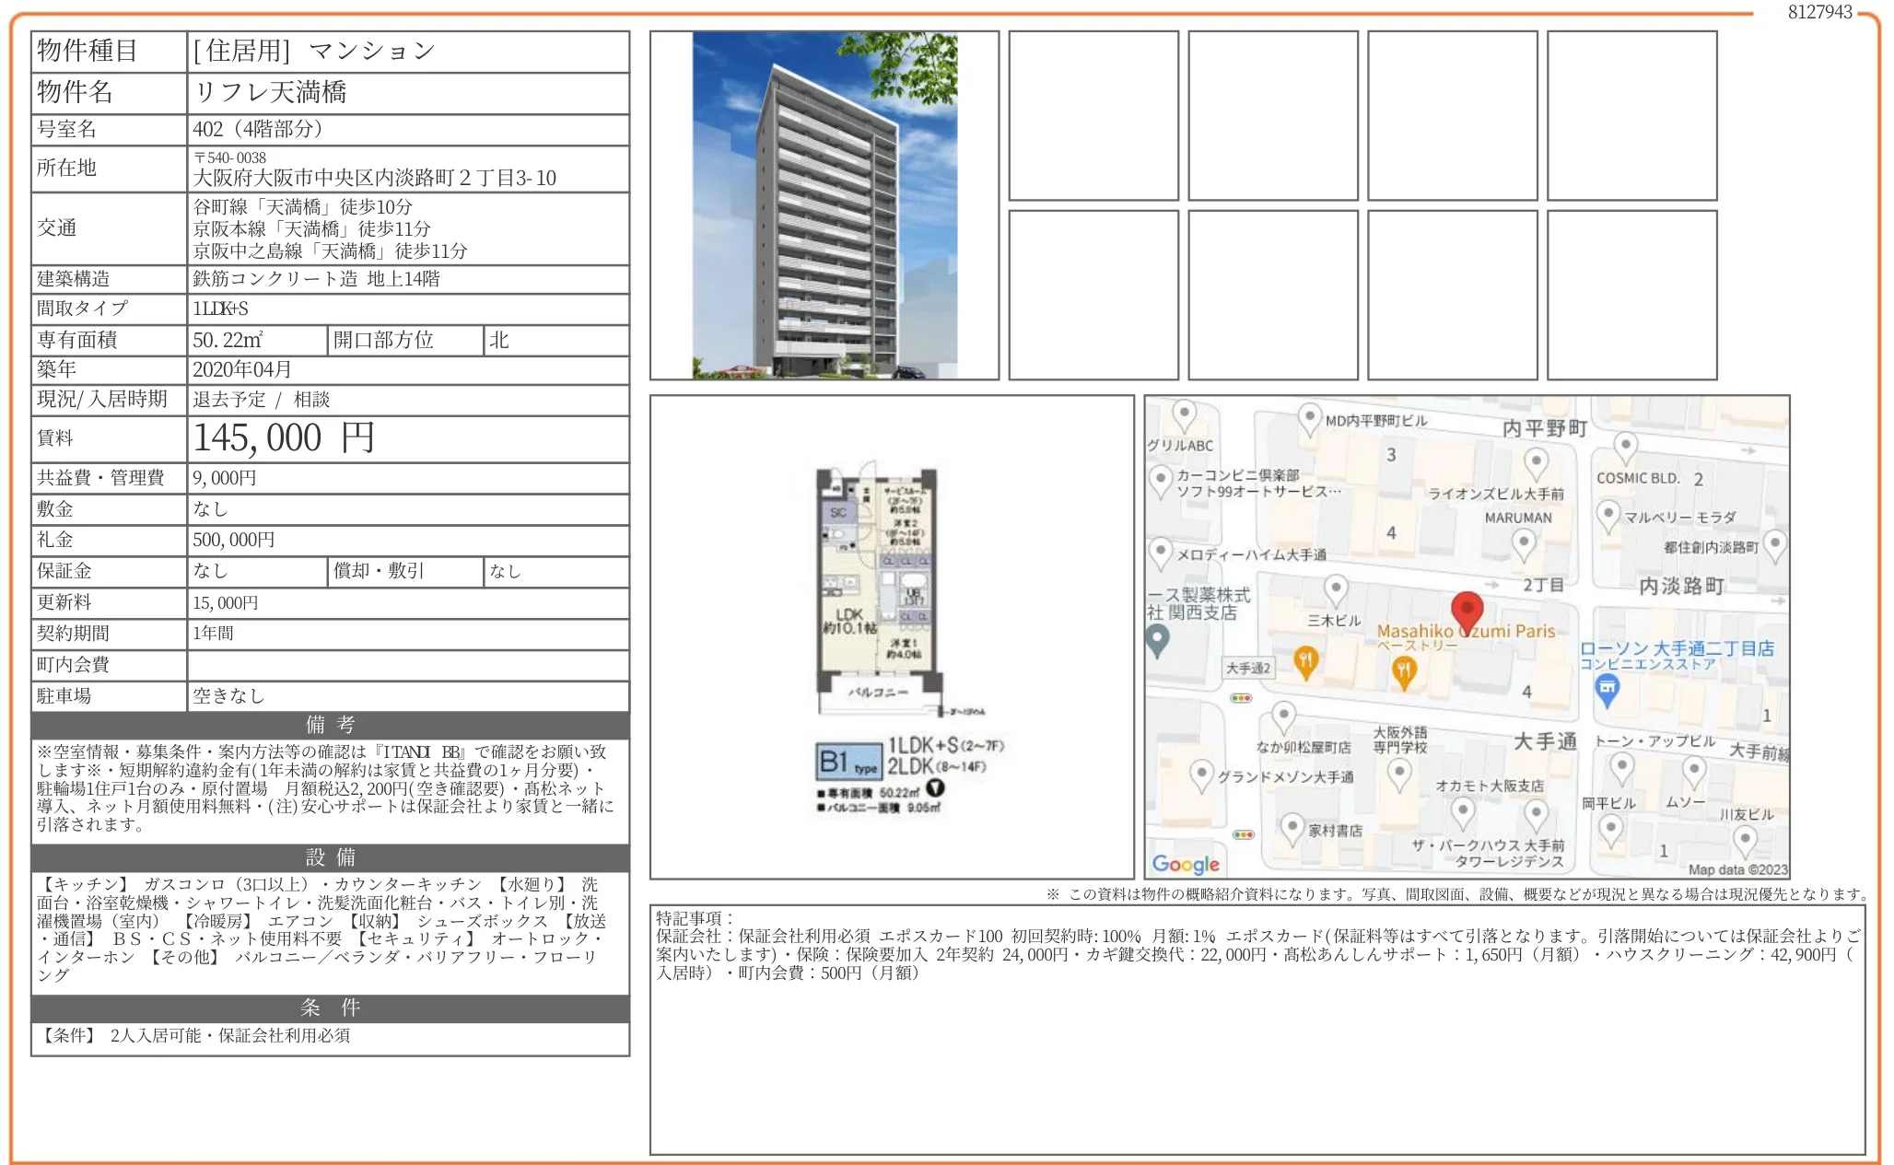Open the building exterior photo
The image size is (1894, 1165).
pyautogui.click(x=824, y=204)
